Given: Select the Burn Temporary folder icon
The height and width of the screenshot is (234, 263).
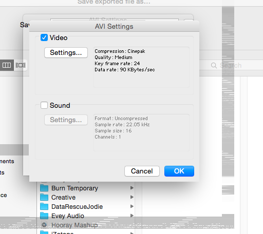Looking at the screenshot, I should [x=44, y=188].
